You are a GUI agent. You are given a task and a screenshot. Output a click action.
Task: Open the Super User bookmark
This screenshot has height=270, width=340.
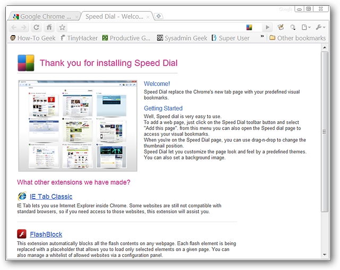click(x=231, y=38)
